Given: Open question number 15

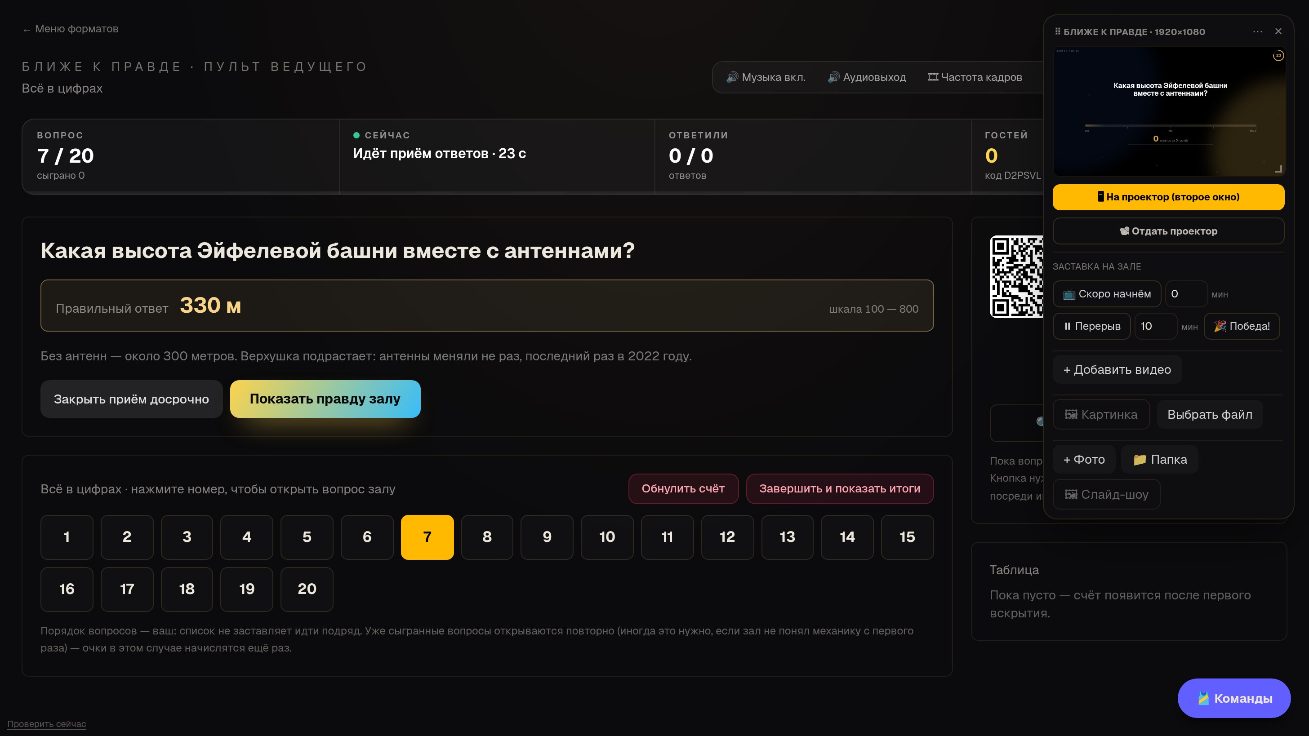Looking at the screenshot, I should coord(908,537).
